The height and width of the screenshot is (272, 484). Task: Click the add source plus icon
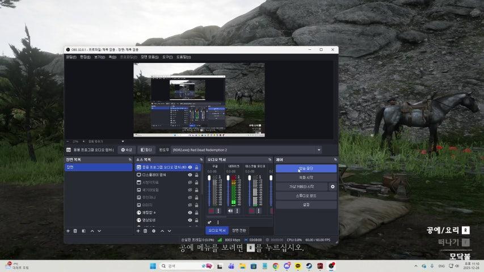pyautogui.click(x=138, y=231)
